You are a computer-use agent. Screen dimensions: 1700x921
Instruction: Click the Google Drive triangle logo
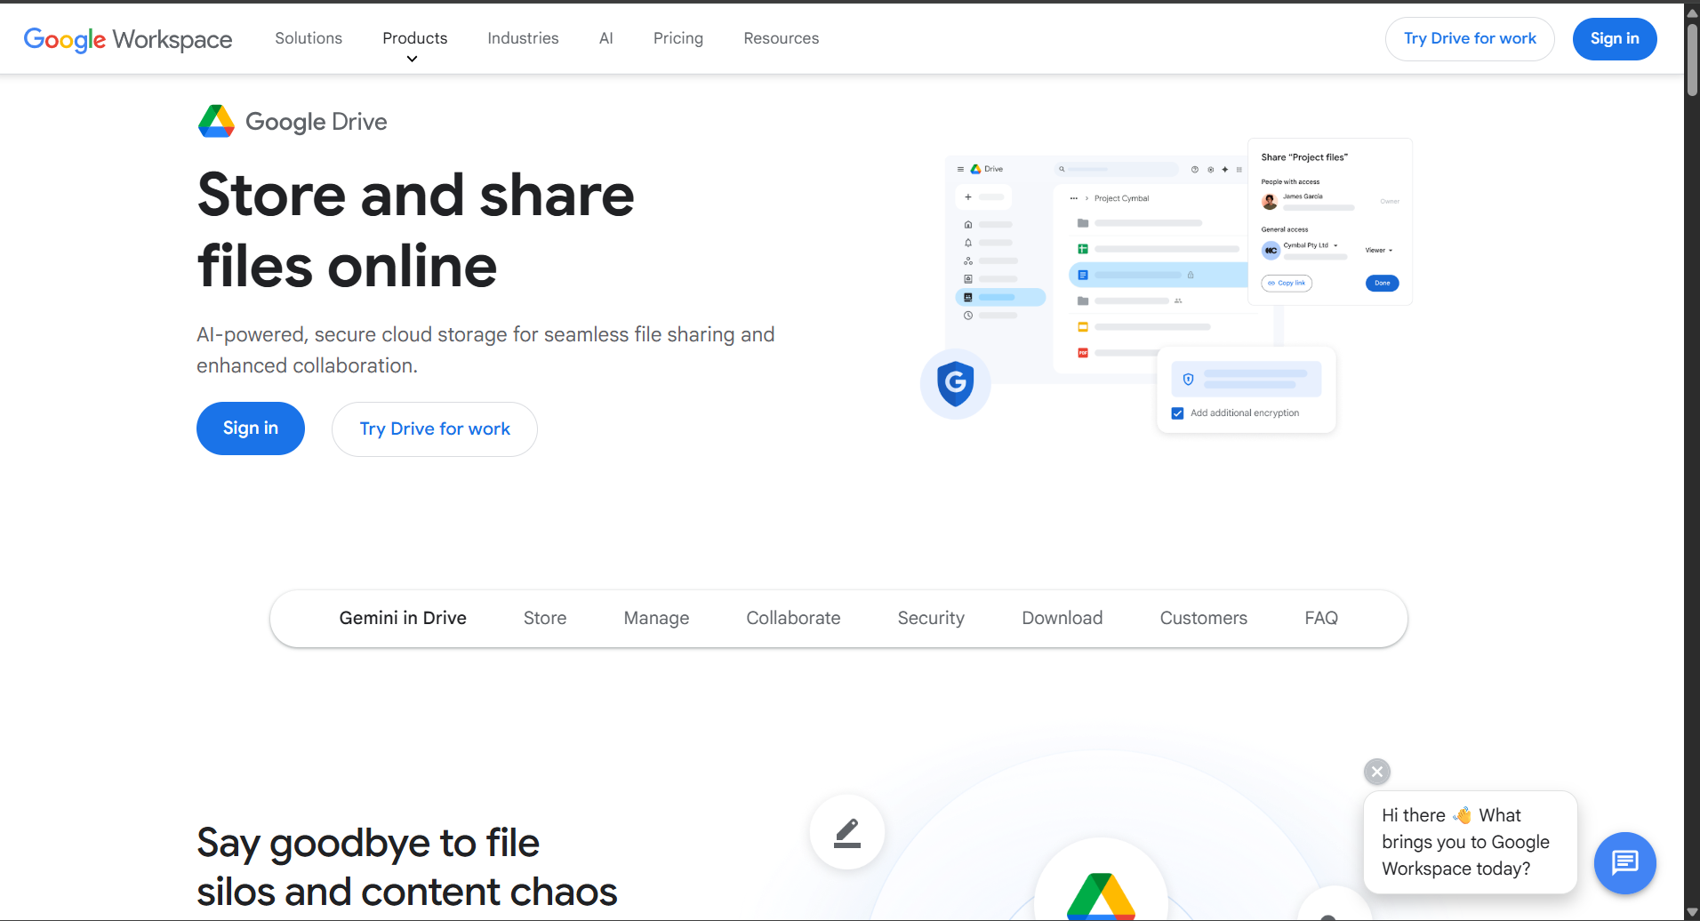[x=216, y=122]
